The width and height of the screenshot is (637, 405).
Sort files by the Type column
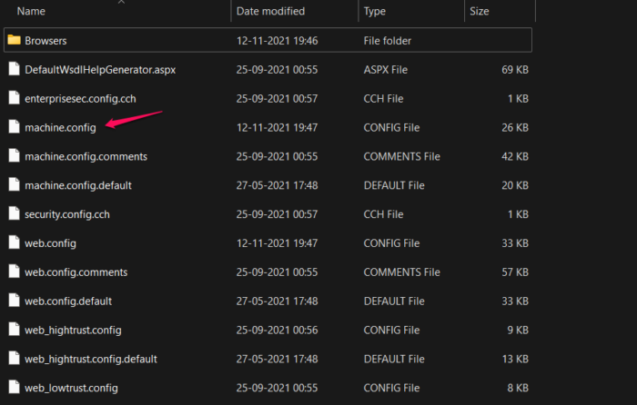pos(375,12)
